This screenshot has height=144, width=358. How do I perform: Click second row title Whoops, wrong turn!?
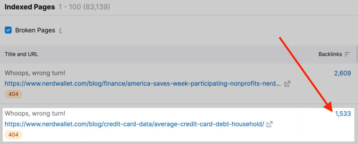tap(35, 114)
